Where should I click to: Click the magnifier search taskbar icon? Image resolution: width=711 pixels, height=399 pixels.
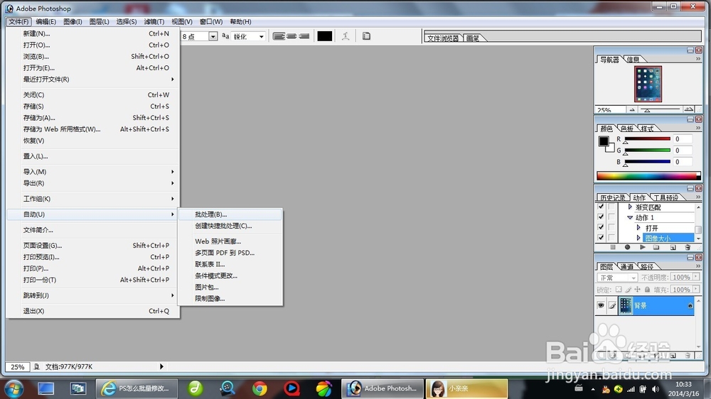point(228,388)
